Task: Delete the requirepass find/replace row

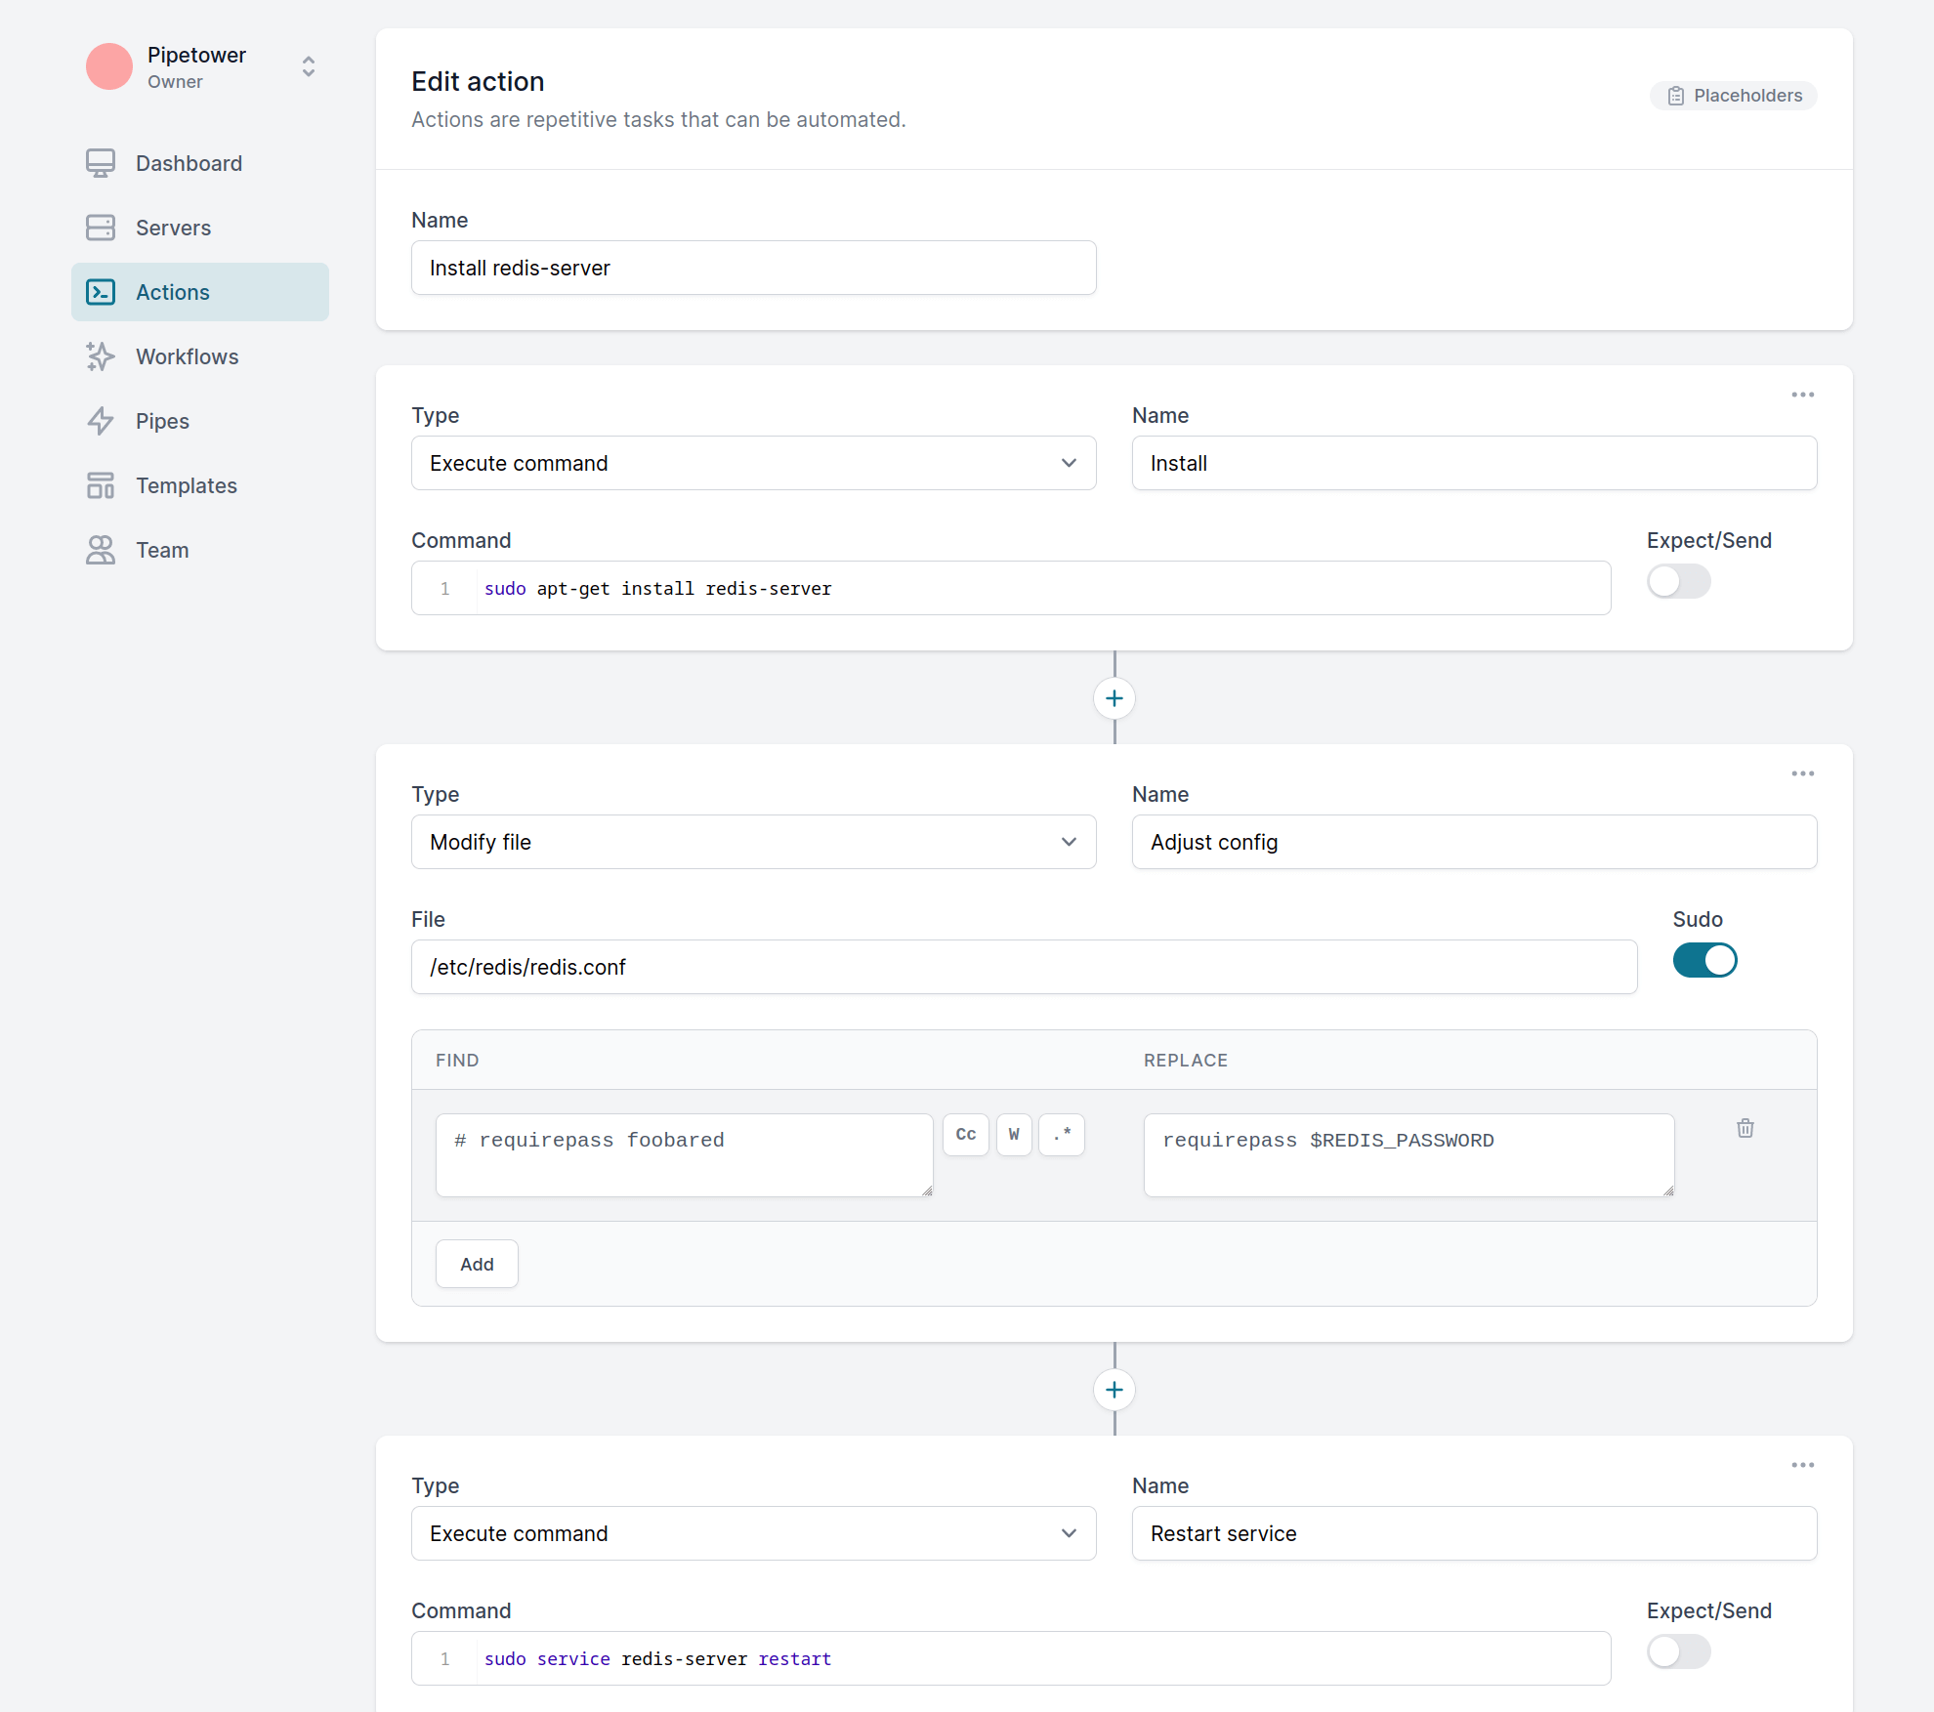Action: [1745, 1128]
